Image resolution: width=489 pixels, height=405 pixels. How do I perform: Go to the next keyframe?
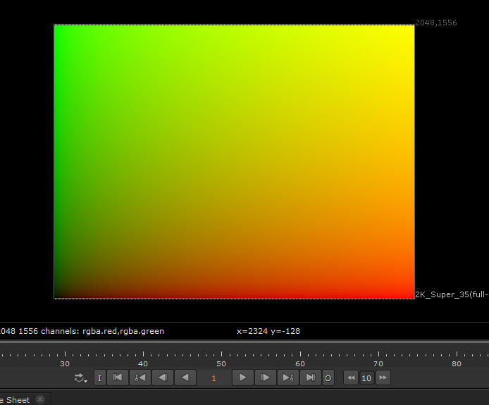[x=288, y=378]
